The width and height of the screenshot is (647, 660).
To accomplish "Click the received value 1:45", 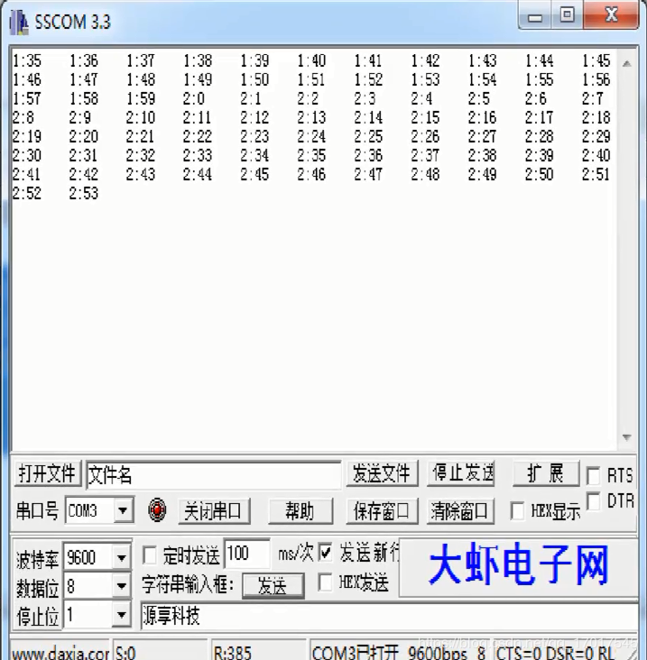I will tap(596, 61).
